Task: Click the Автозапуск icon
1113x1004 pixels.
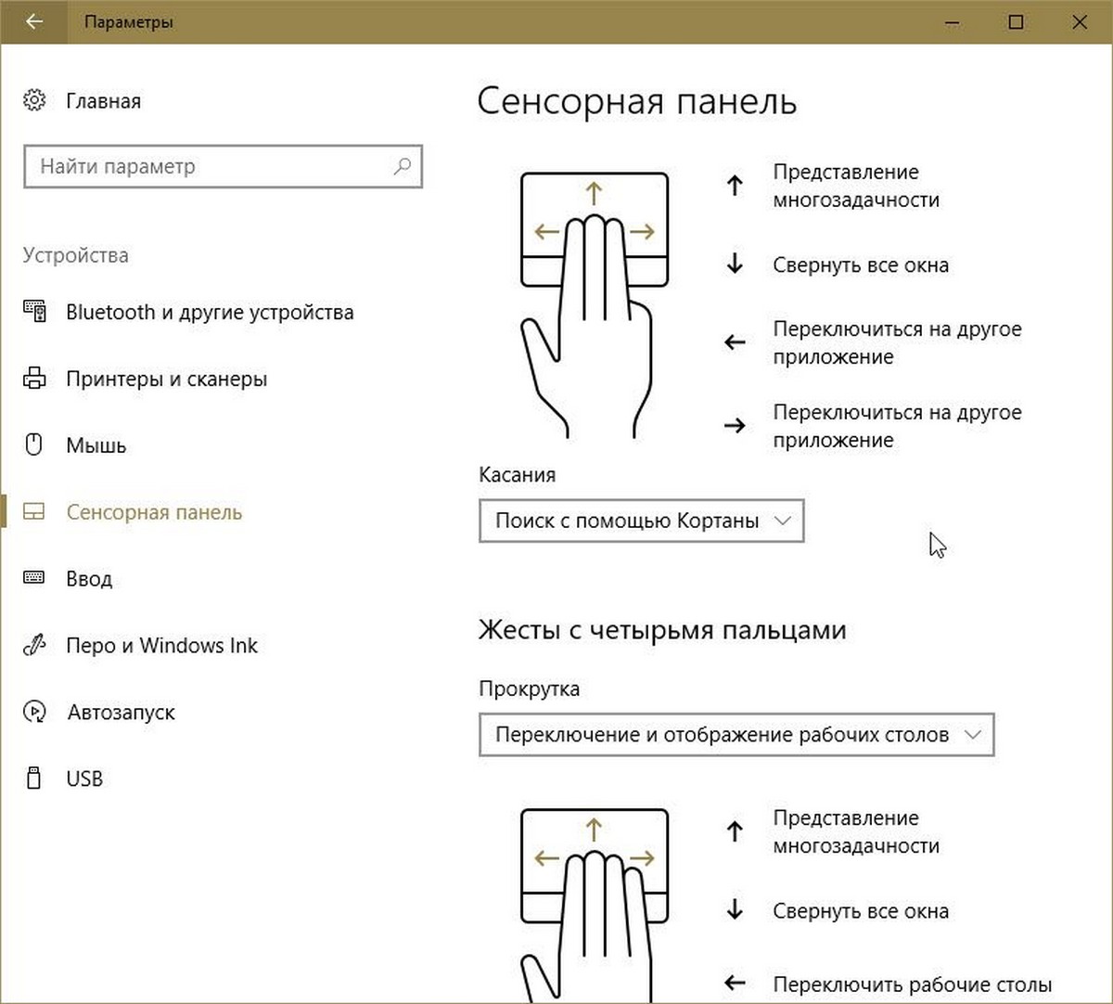Action: pos(34,712)
